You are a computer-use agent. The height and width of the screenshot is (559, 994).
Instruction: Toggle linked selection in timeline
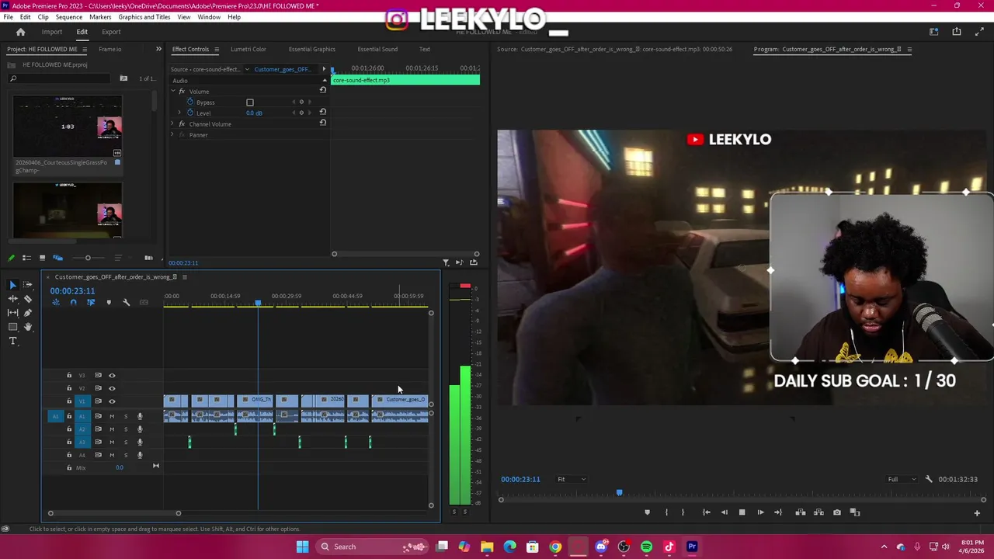point(91,302)
